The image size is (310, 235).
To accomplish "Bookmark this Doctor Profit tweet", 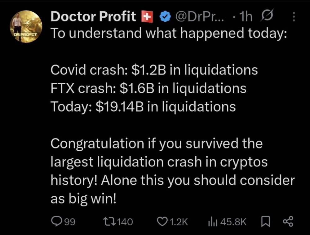I will pos(265,221).
